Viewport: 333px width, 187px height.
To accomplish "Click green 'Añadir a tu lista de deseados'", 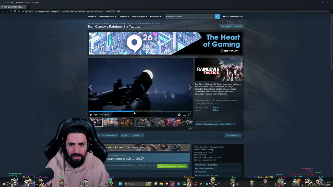I will [x=172, y=166].
